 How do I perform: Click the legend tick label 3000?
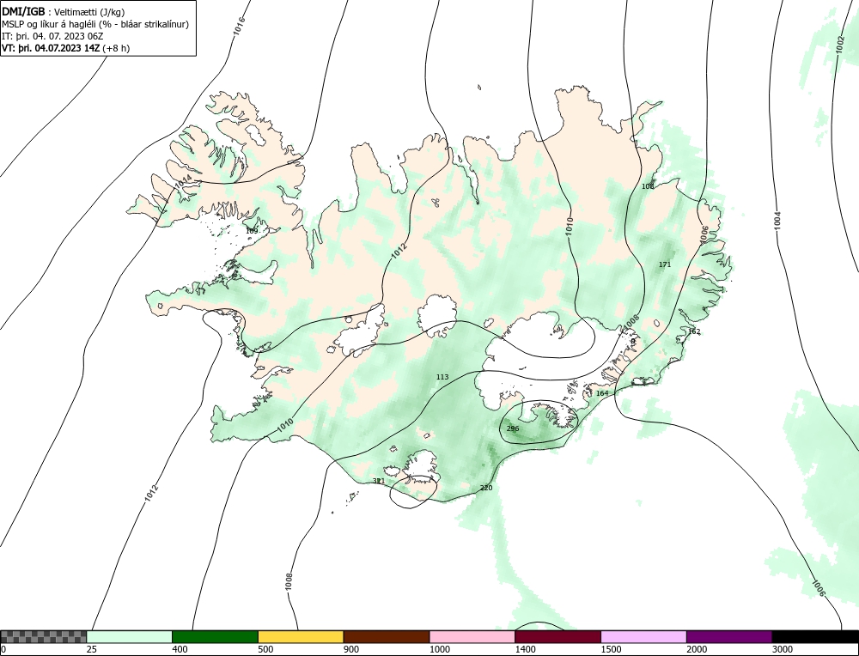pyautogui.click(x=783, y=649)
